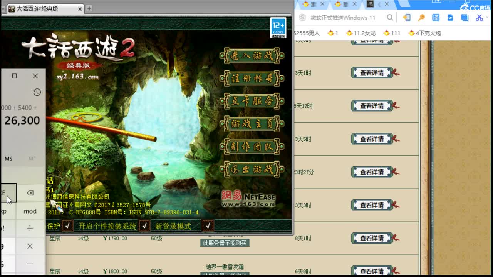Open 游戏主页 from launcher menu
This screenshot has height=277, width=493.
[252, 124]
